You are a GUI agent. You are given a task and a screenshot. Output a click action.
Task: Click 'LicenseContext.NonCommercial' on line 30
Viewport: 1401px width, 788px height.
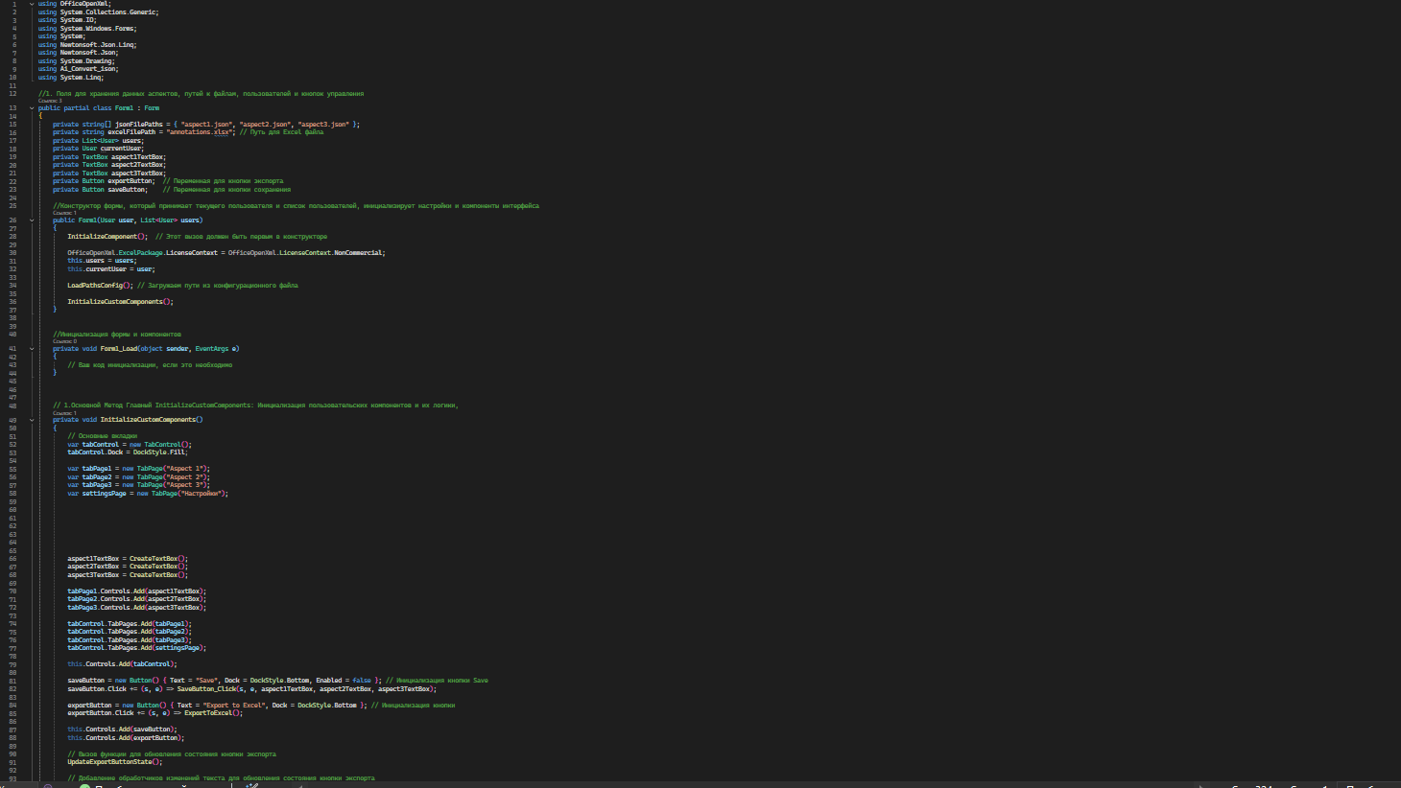click(331, 253)
